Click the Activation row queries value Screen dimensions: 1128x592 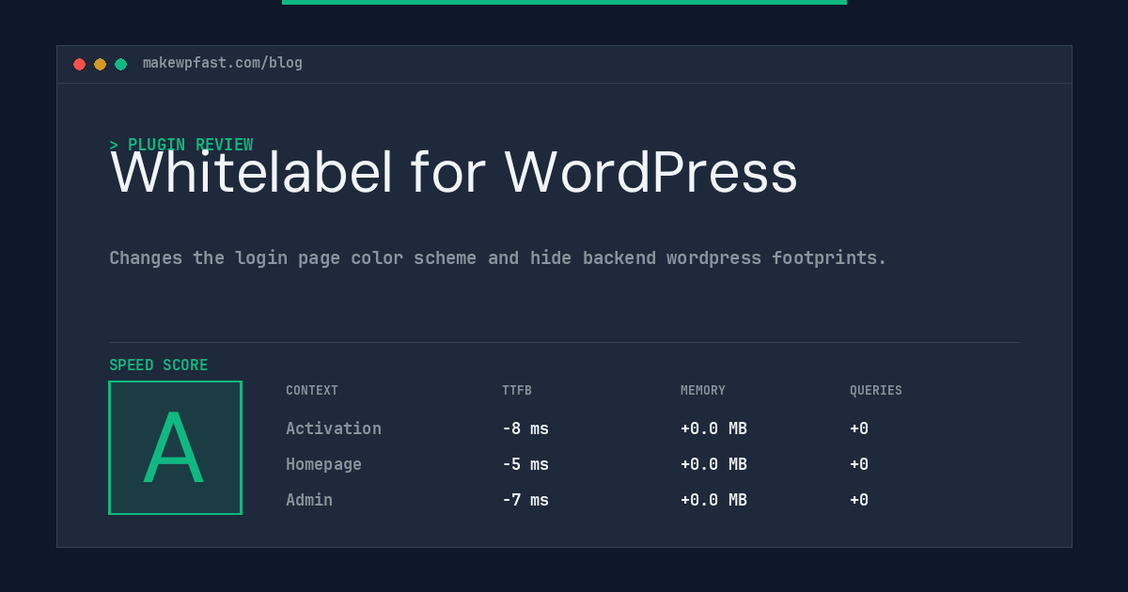[x=859, y=428]
